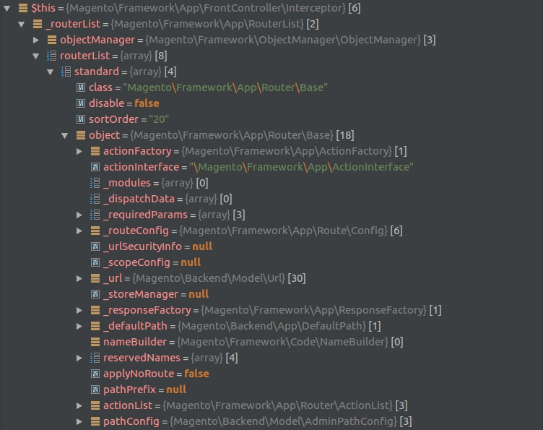
Task: Click the primitive value icon beside disable
Action: click(x=81, y=103)
